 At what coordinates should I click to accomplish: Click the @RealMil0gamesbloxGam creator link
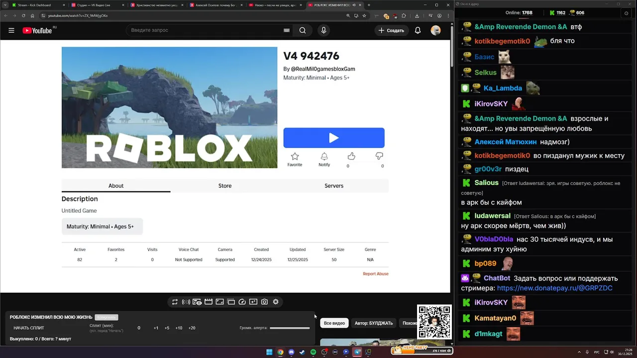click(323, 69)
